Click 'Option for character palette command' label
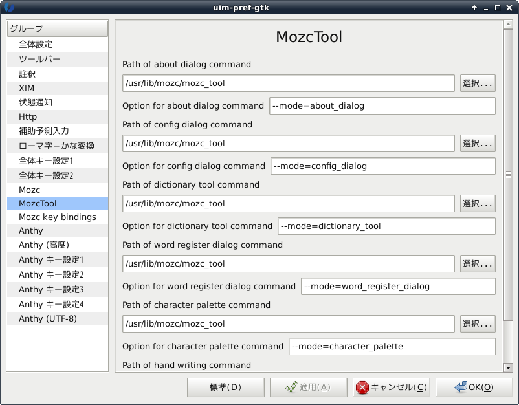 pyautogui.click(x=203, y=347)
